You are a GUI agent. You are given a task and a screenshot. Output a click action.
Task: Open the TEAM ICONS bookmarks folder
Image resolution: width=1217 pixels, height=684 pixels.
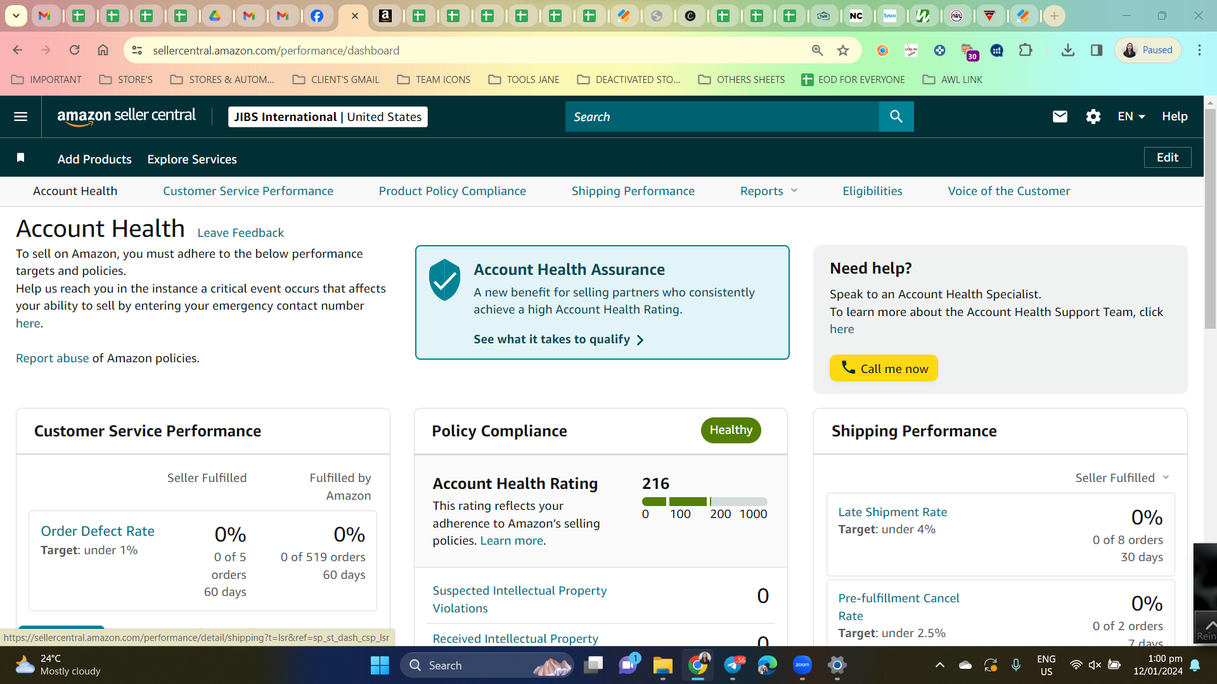coord(434,80)
